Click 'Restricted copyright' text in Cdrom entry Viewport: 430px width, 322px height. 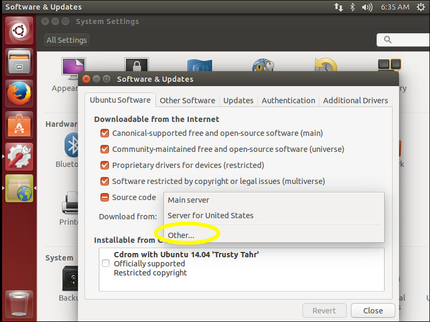click(150, 273)
